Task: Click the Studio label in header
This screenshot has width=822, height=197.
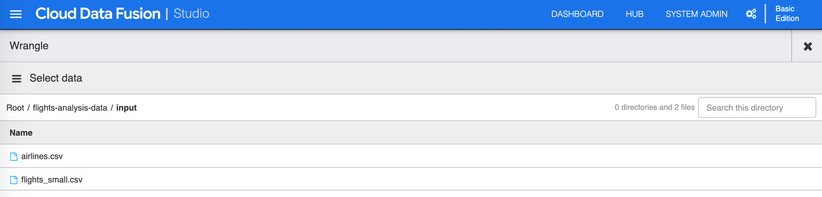Action: 191,14
